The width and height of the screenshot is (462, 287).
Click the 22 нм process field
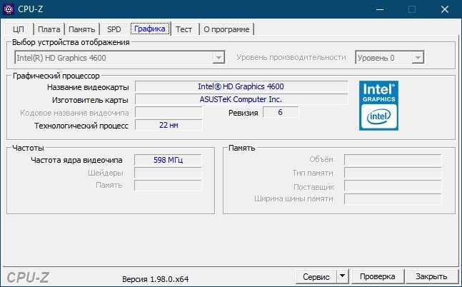click(169, 125)
